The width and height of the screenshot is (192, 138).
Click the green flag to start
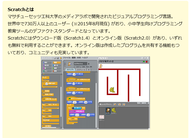click(144, 62)
